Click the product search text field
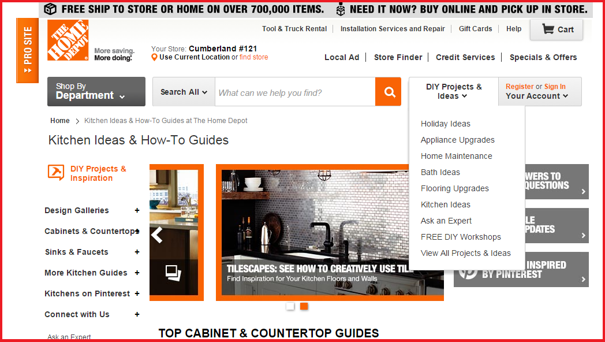The height and width of the screenshot is (342, 605). [x=294, y=92]
